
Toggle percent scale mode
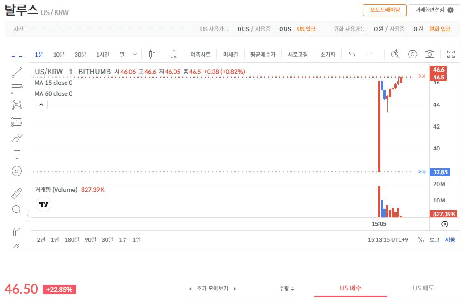[x=420, y=239]
